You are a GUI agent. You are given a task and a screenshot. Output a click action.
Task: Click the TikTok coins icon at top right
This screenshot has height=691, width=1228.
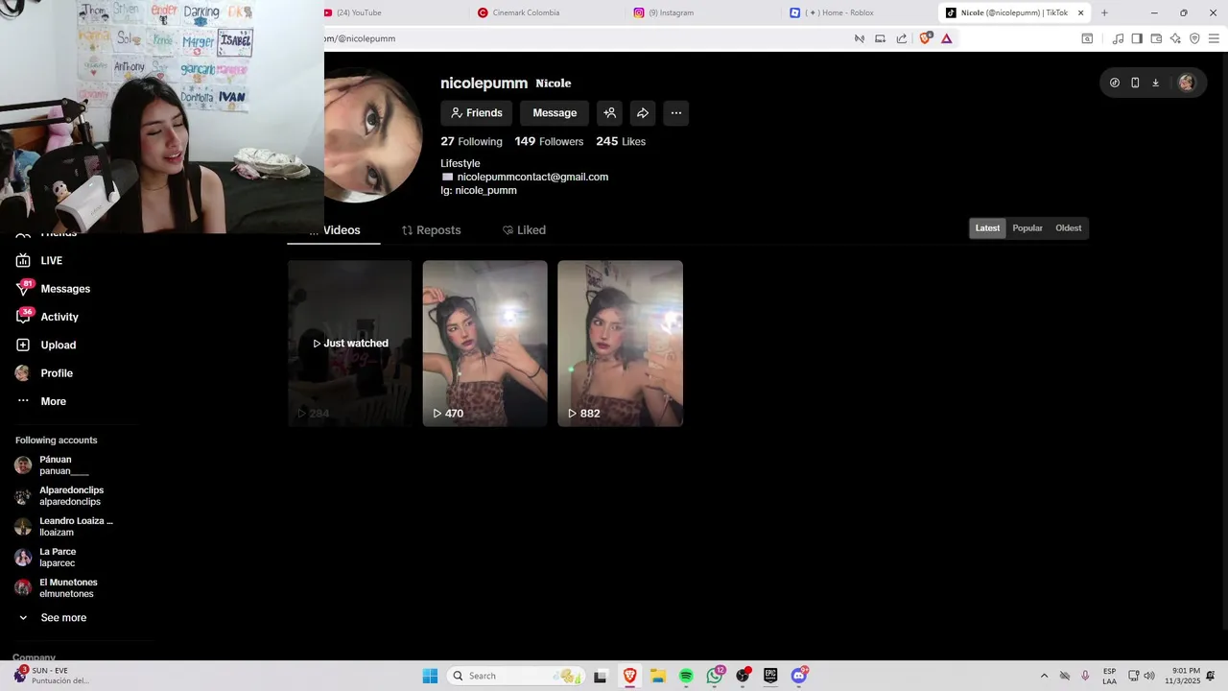pyautogui.click(x=1115, y=83)
